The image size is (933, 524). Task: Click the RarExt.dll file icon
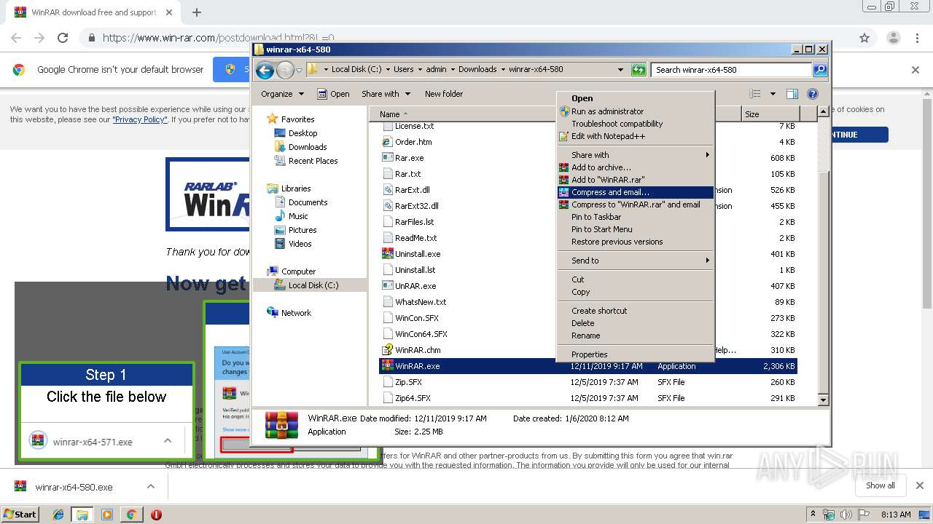coord(388,190)
